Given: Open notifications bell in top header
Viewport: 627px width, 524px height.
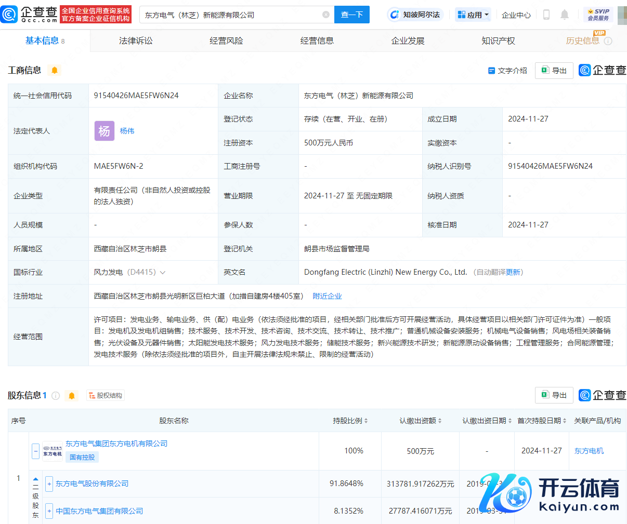Looking at the screenshot, I should pyautogui.click(x=565, y=15).
